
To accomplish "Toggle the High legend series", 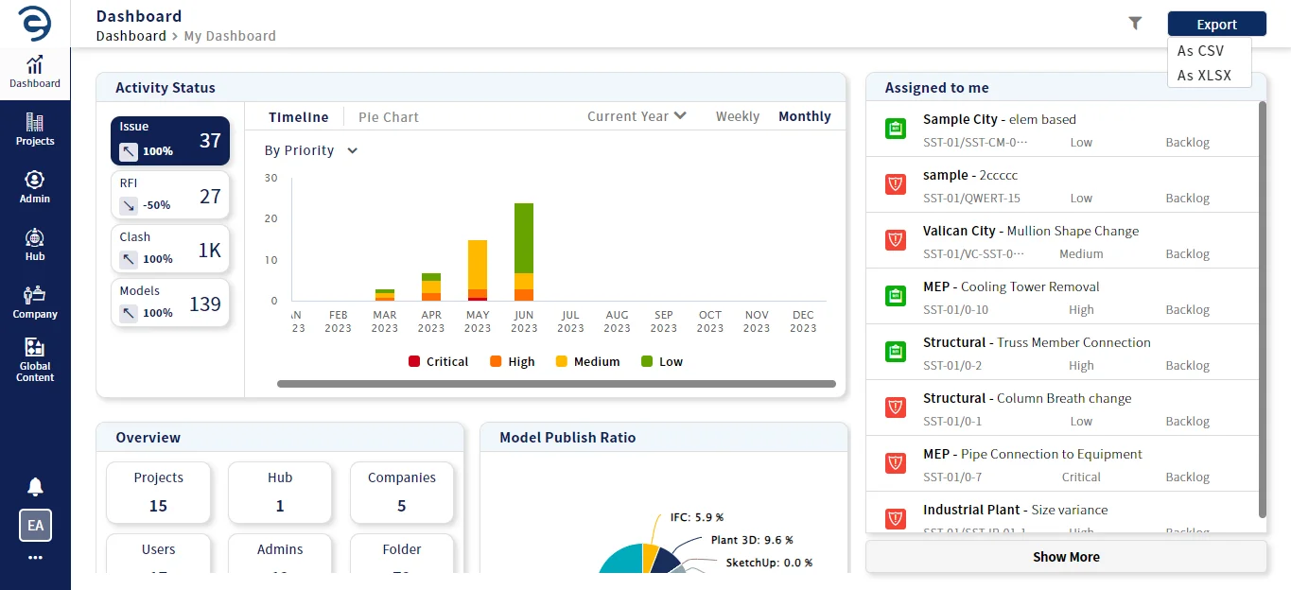I will coord(512,361).
